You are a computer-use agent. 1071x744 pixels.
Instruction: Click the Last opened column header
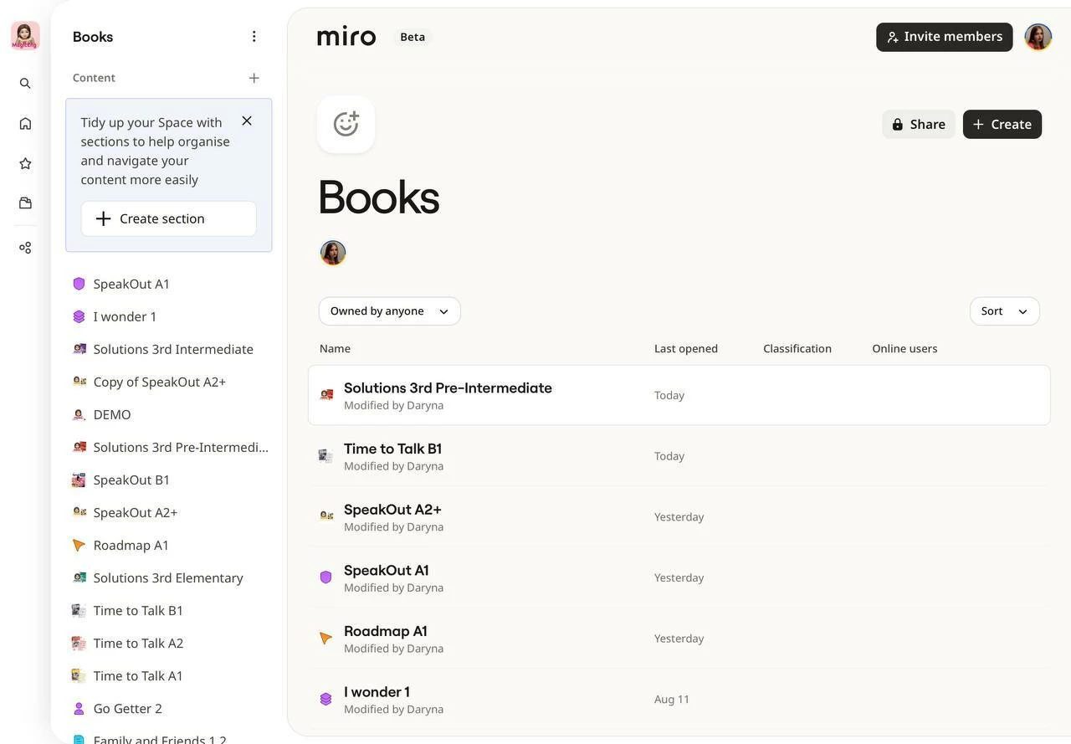click(x=686, y=349)
